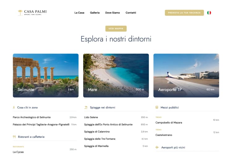Screen dimensions: 232x154
Task: Click the bus icon beside Mezzi pubblici
Action: [157, 107]
